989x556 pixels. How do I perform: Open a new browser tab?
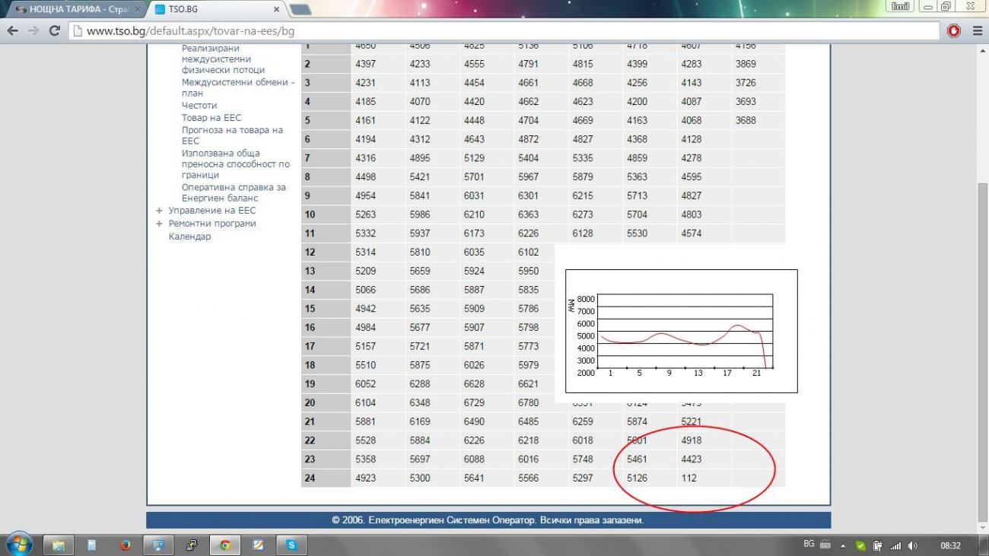point(300,9)
